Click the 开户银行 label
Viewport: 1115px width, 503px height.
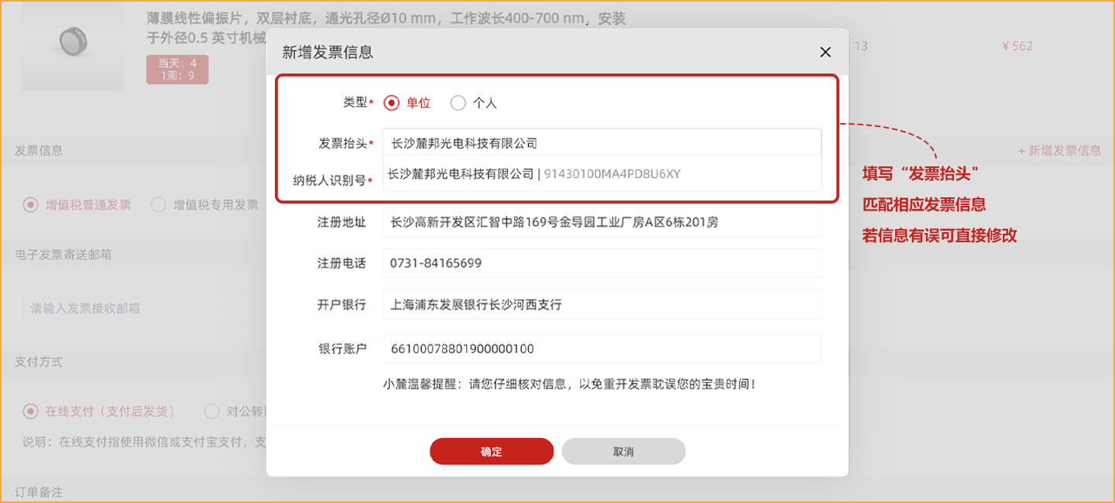point(341,305)
